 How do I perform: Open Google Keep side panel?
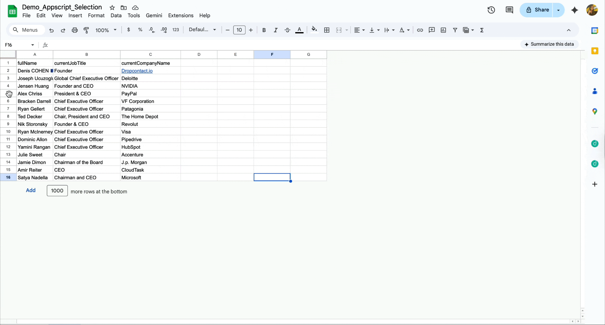pos(595,51)
